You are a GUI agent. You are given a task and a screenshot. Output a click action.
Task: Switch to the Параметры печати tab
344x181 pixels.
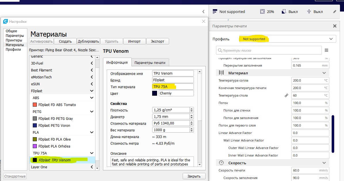(150, 63)
